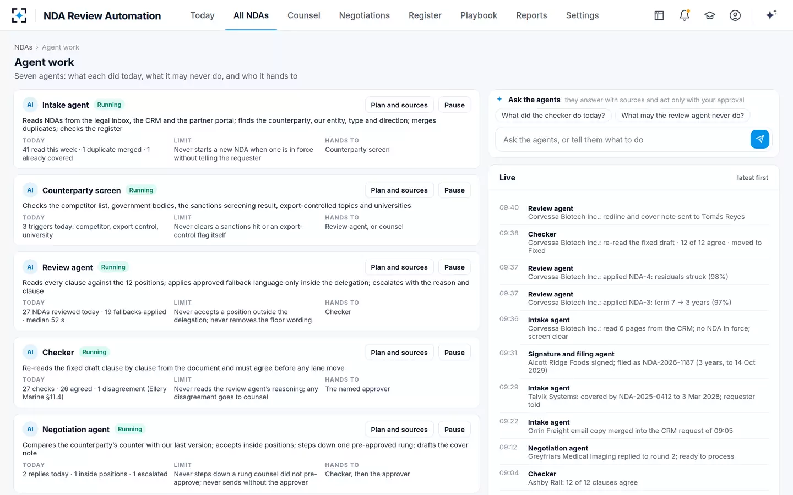Image resolution: width=793 pixels, height=495 pixels.
Task: Click Running status of Intake agent
Action: coord(109,105)
